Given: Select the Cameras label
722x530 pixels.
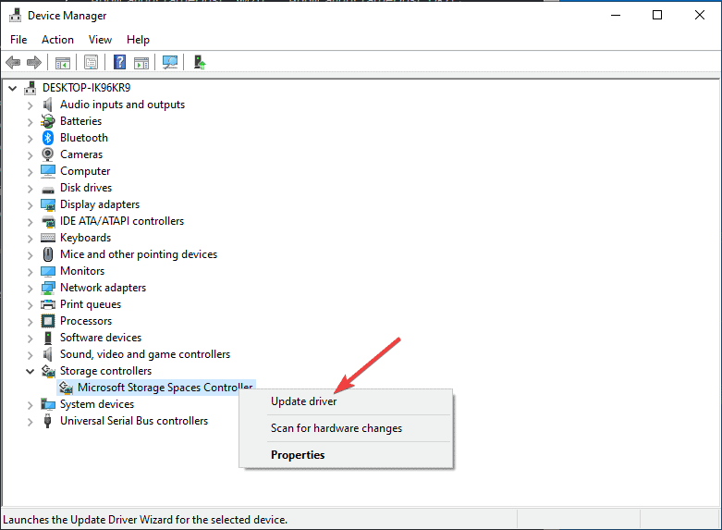Looking at the screenshot, I should (x=81, y=154).
